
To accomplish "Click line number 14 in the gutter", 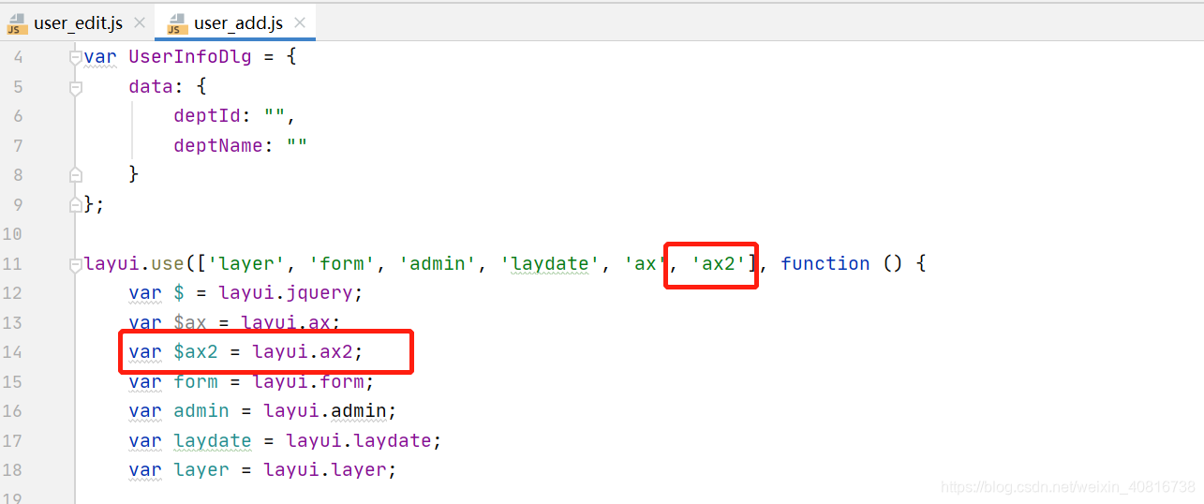I will (x=12, y=352).
